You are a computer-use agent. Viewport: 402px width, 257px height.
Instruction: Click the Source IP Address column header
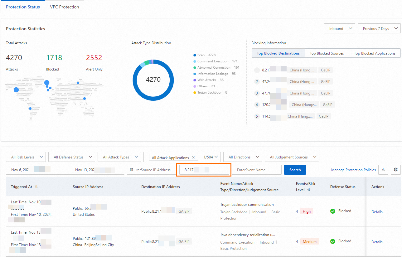click(88, 187)
